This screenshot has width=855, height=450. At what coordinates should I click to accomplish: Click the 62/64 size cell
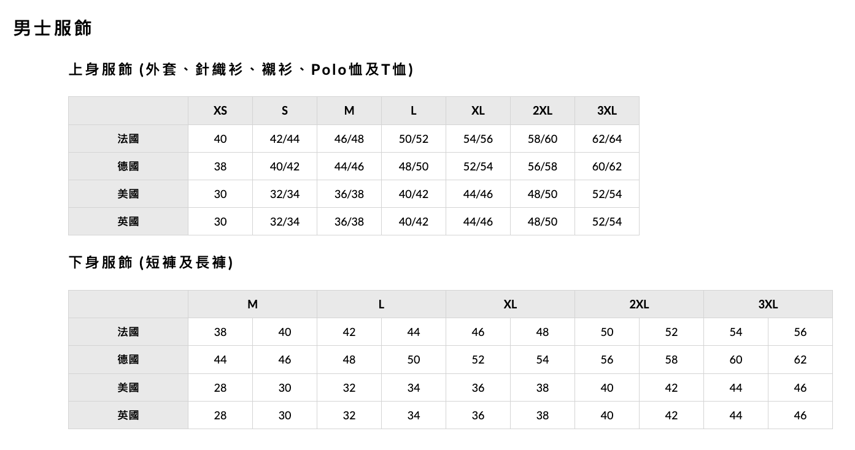606,139
